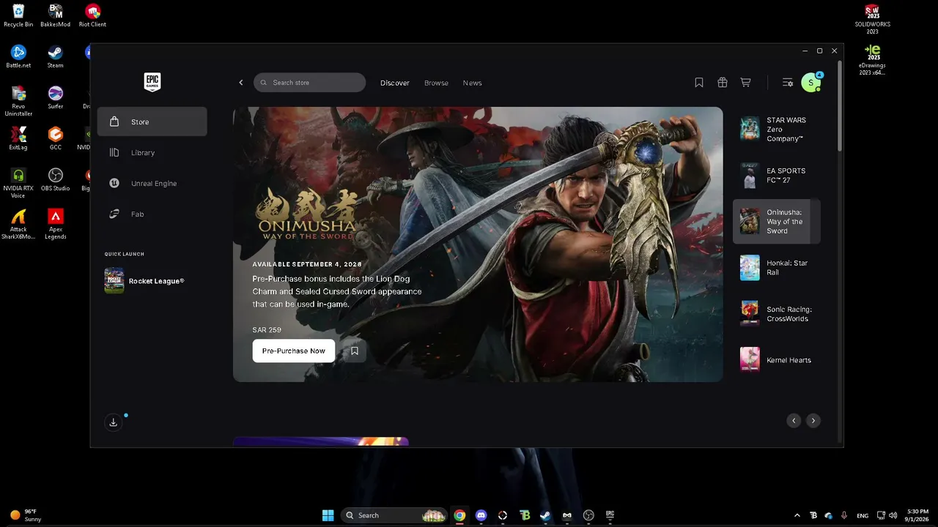
Task: Open Fab in the sidebar
Action: click(x=152, y=214)
